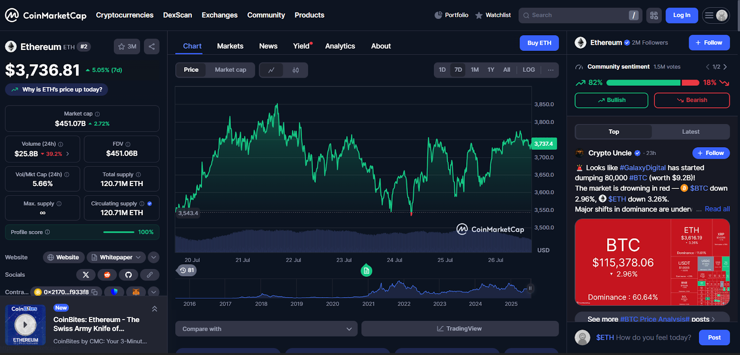This screenshot has height=355, width=740.
Task: Click Volume (24h) info icon
Action: click(x=61, y=144)
